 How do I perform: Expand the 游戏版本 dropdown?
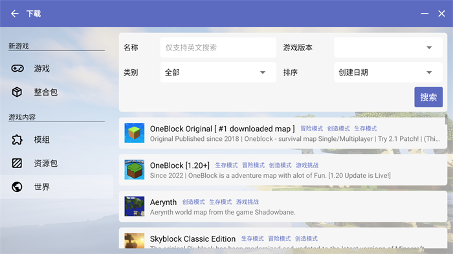(x=388, y=47)
